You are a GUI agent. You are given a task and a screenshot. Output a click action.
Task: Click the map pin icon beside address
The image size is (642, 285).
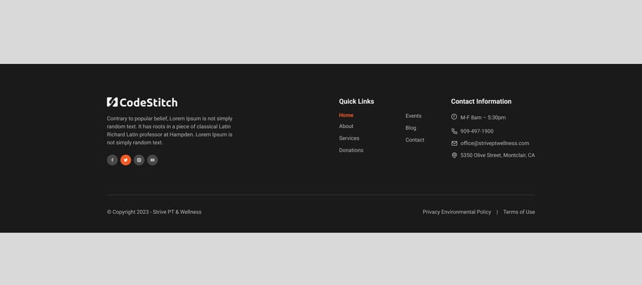pos(454,155)
